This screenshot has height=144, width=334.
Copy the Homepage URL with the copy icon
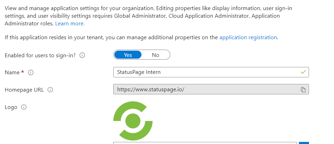click(x=303, y=90)
